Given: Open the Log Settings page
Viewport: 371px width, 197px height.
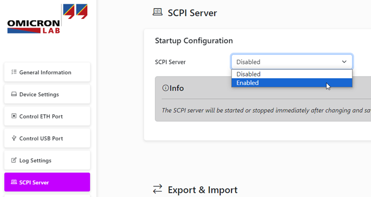Looking at the screenshot, I should click(x=47, y=160).
